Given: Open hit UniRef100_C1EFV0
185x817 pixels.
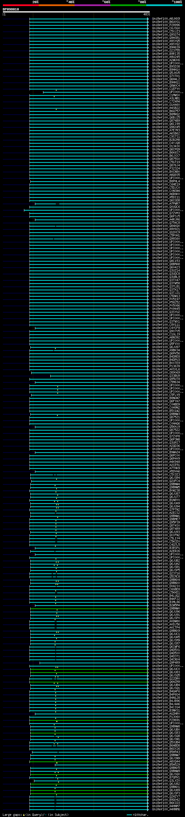Looking at the screenshot, I should [x=166, y=89].
